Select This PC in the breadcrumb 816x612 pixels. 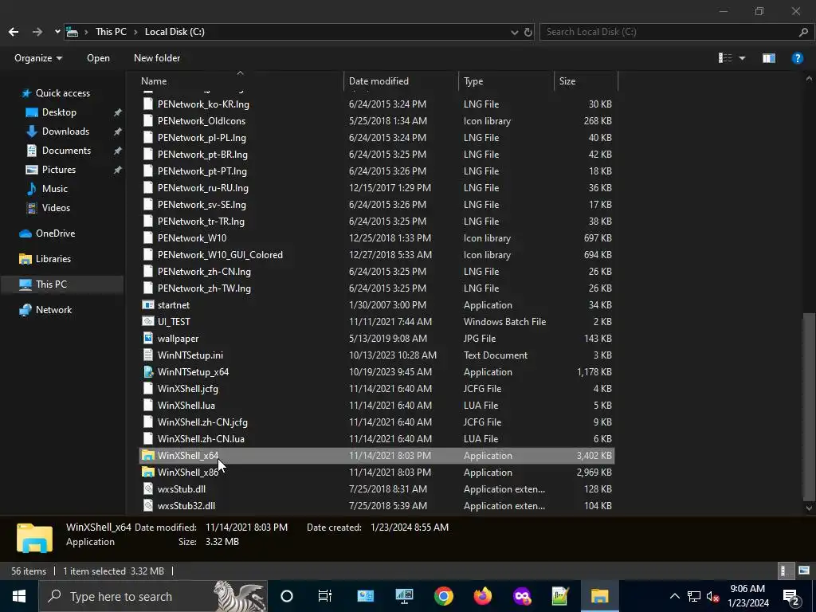coord(111,32)
